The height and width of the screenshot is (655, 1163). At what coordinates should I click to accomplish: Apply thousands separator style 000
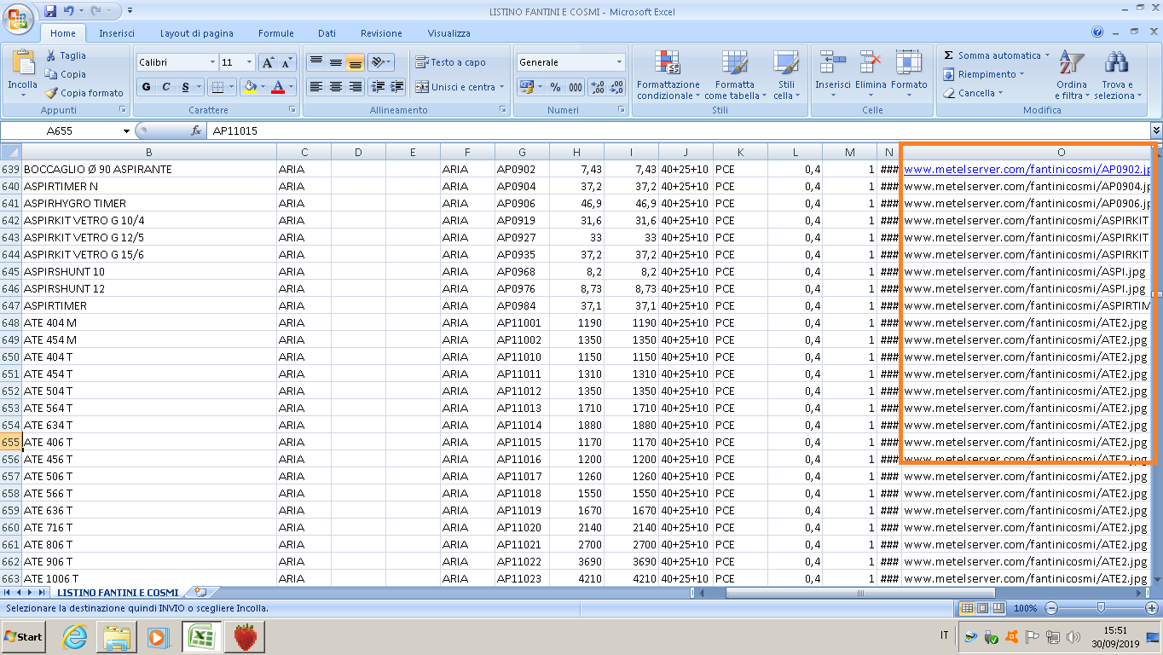pos(576,87)
